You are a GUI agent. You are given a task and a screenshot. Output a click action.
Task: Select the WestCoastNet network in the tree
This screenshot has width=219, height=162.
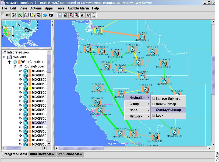click(x=32, y=62)
